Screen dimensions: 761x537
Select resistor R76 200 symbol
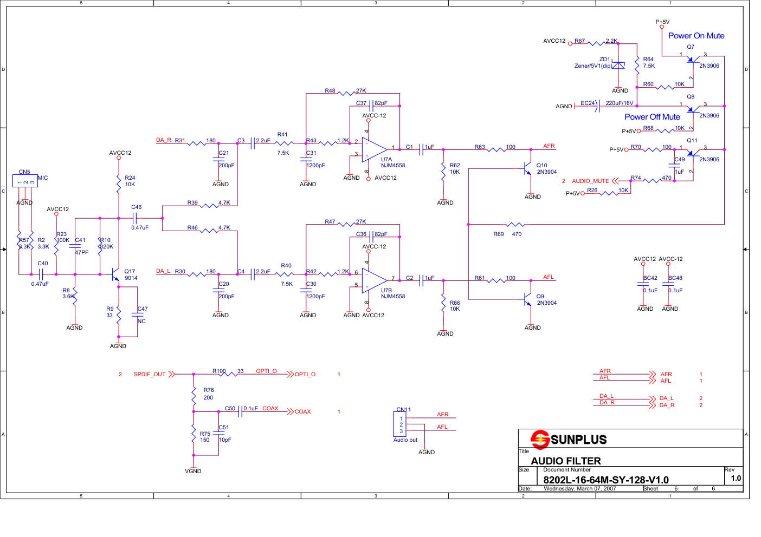(194, 396)
